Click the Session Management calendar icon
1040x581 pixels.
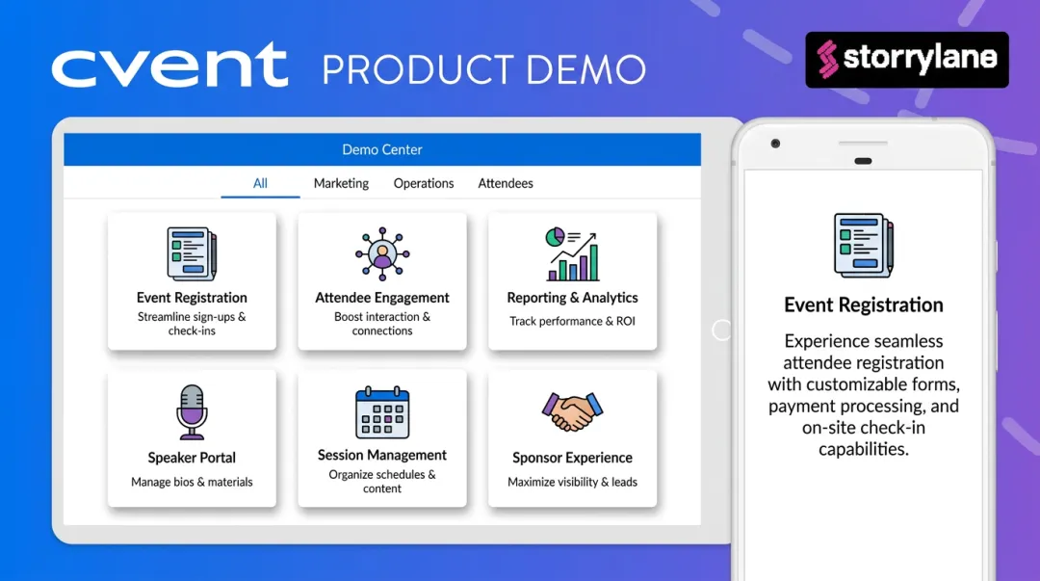pos(382,411)
